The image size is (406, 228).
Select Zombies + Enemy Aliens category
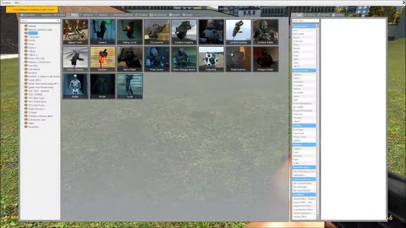(x=41, y=116)
